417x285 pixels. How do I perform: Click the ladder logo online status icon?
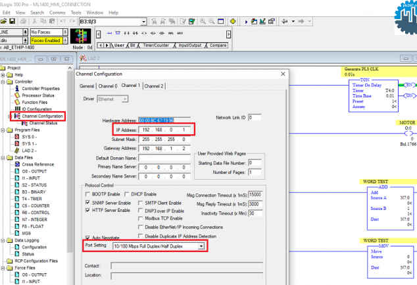coord(81,36)
